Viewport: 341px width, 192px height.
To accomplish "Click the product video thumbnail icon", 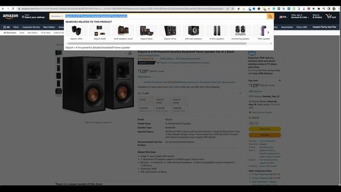I will tap(59, 91).
